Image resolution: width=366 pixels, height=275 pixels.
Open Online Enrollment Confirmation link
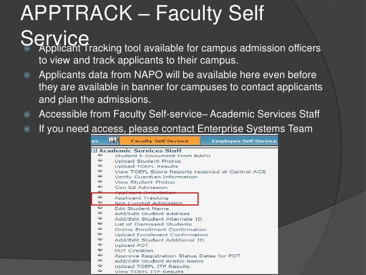coord(160,229)
